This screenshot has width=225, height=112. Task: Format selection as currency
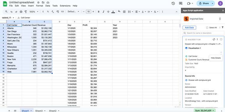pyautogui.click(x=43, y=12)
